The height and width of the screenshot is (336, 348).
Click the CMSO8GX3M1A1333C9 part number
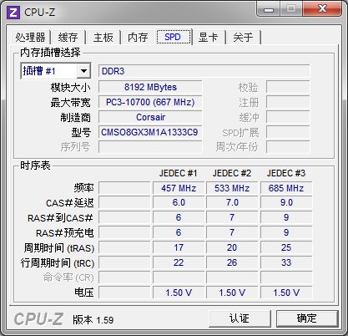pyautogui.click(x=150, y=132)
